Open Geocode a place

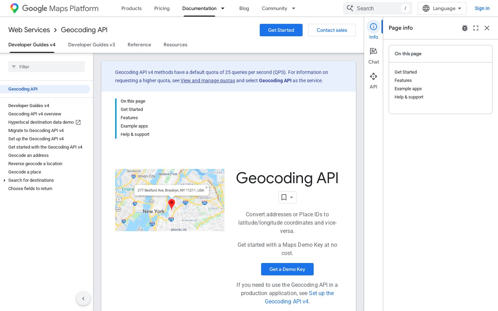25,172
